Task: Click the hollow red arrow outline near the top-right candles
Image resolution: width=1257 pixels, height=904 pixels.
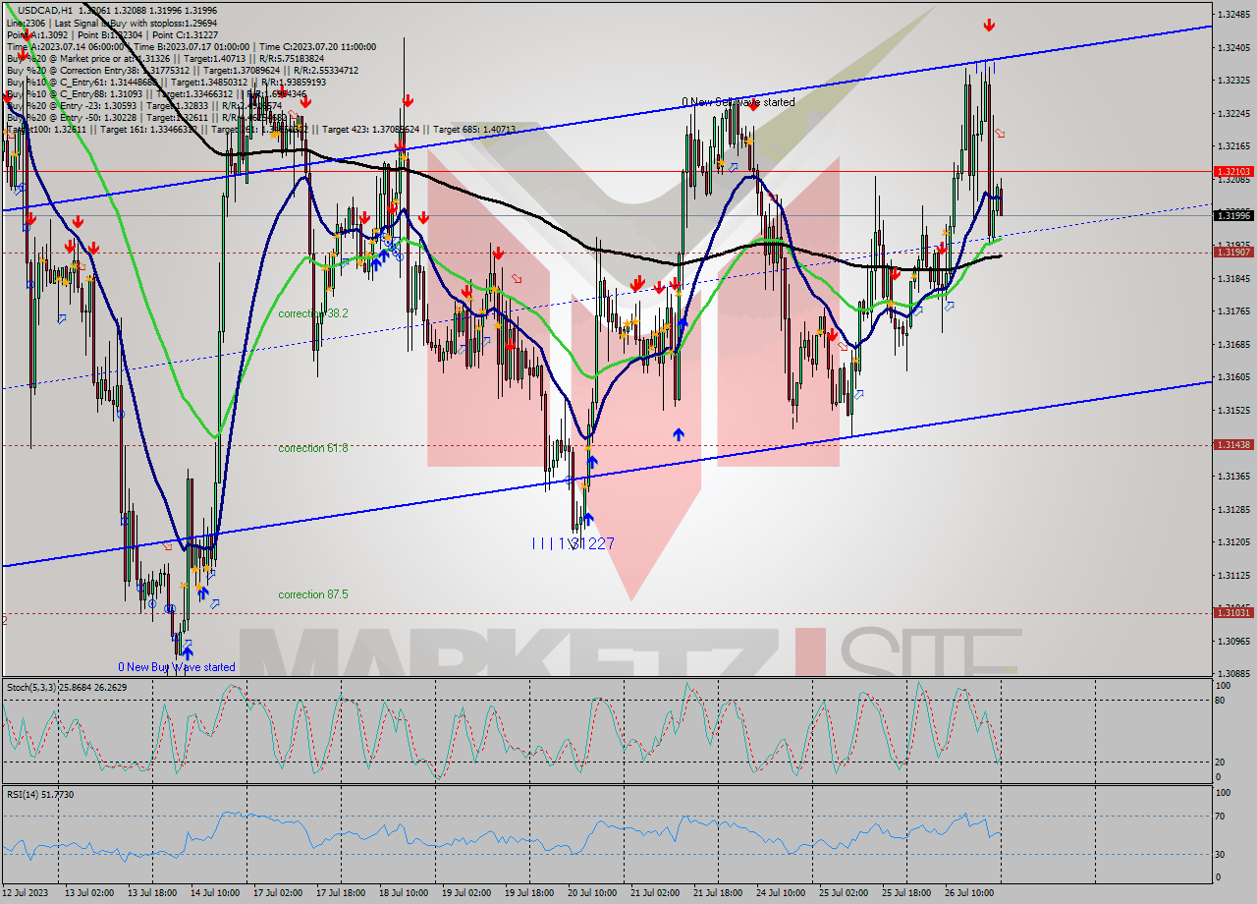Action: [x=999, y=134]
